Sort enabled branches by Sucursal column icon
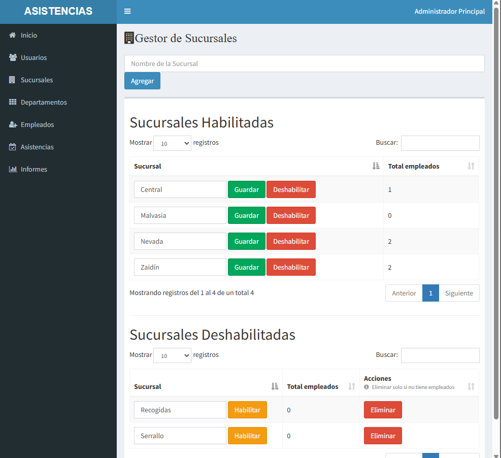 coord(376,166)
